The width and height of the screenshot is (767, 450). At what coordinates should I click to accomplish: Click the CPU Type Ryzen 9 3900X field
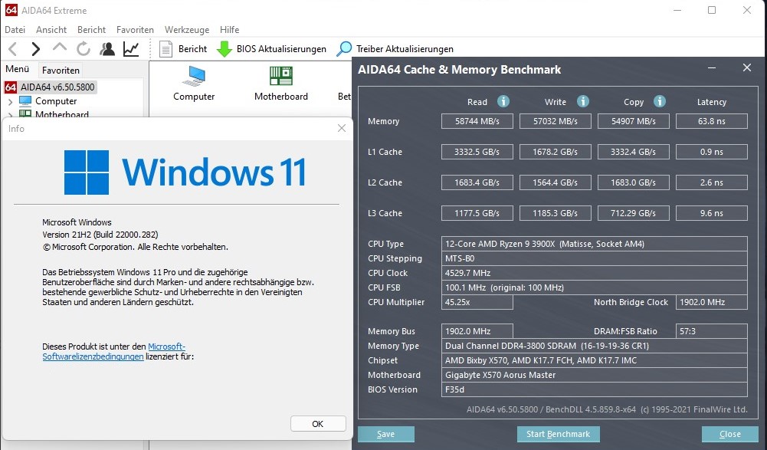pyautogui.click(x=595, y=244)
